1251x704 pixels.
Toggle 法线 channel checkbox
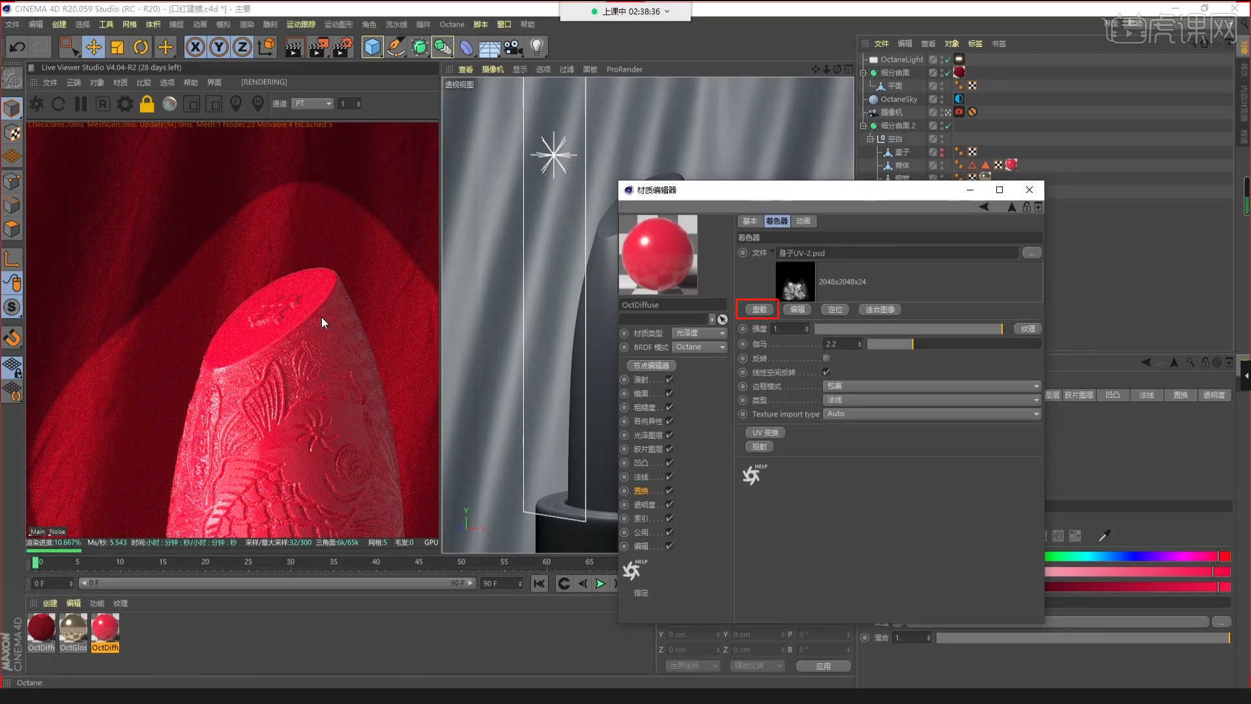point(669,477)
